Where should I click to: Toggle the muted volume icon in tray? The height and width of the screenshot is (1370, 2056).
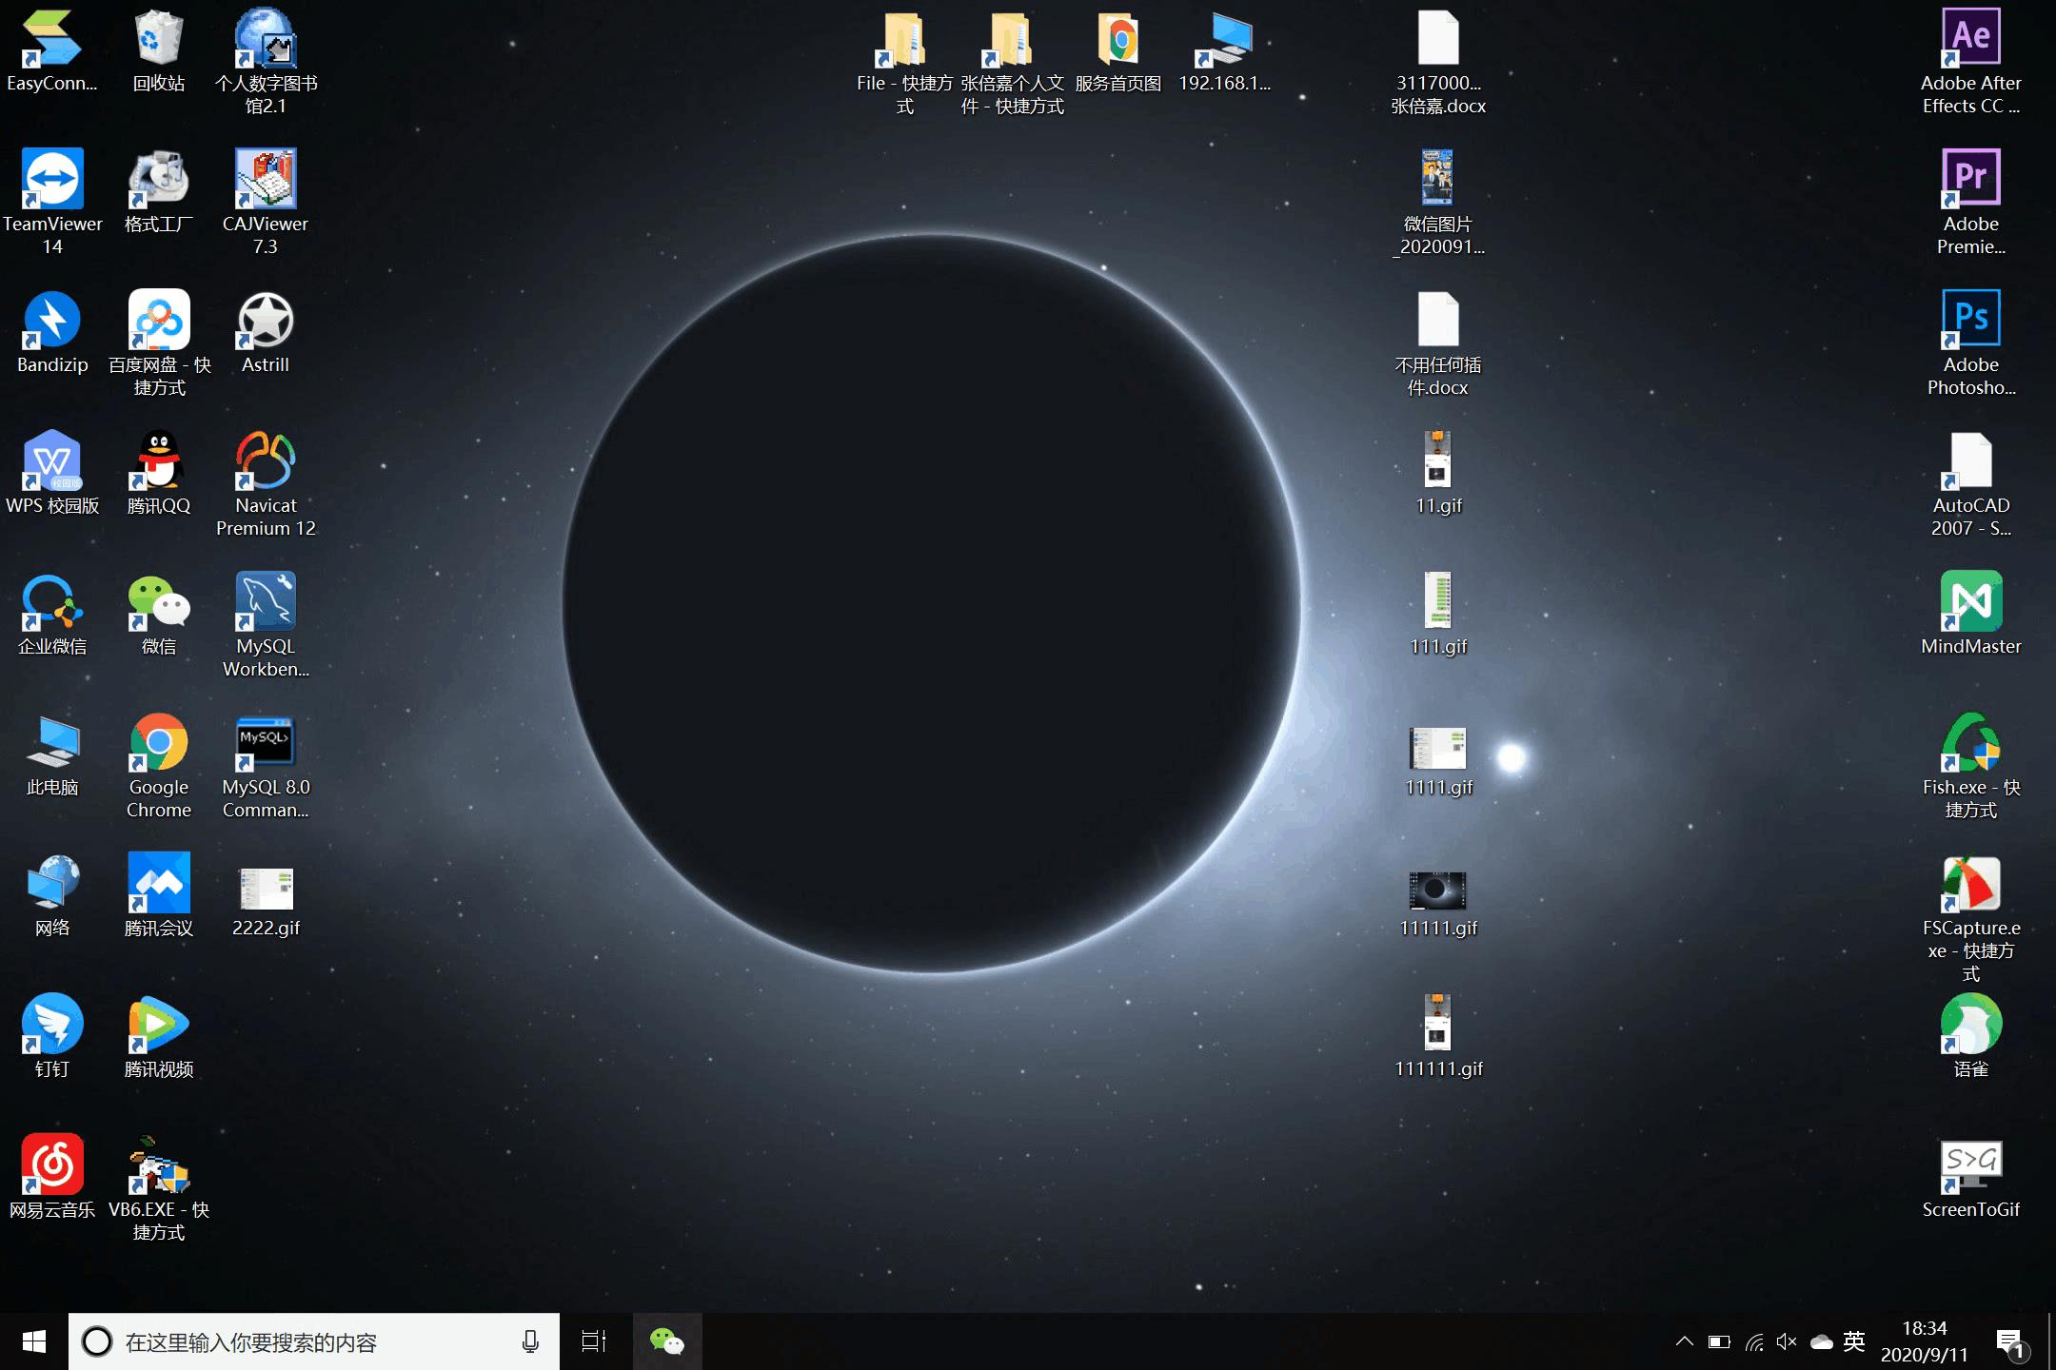1787,1342
